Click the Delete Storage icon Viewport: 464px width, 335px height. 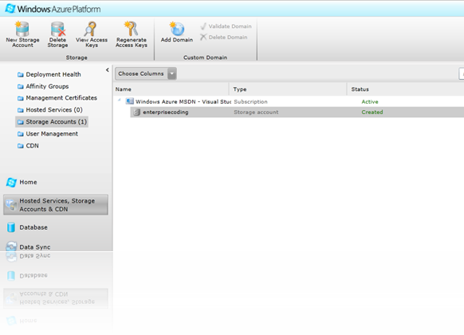click(x=57, y=29)
